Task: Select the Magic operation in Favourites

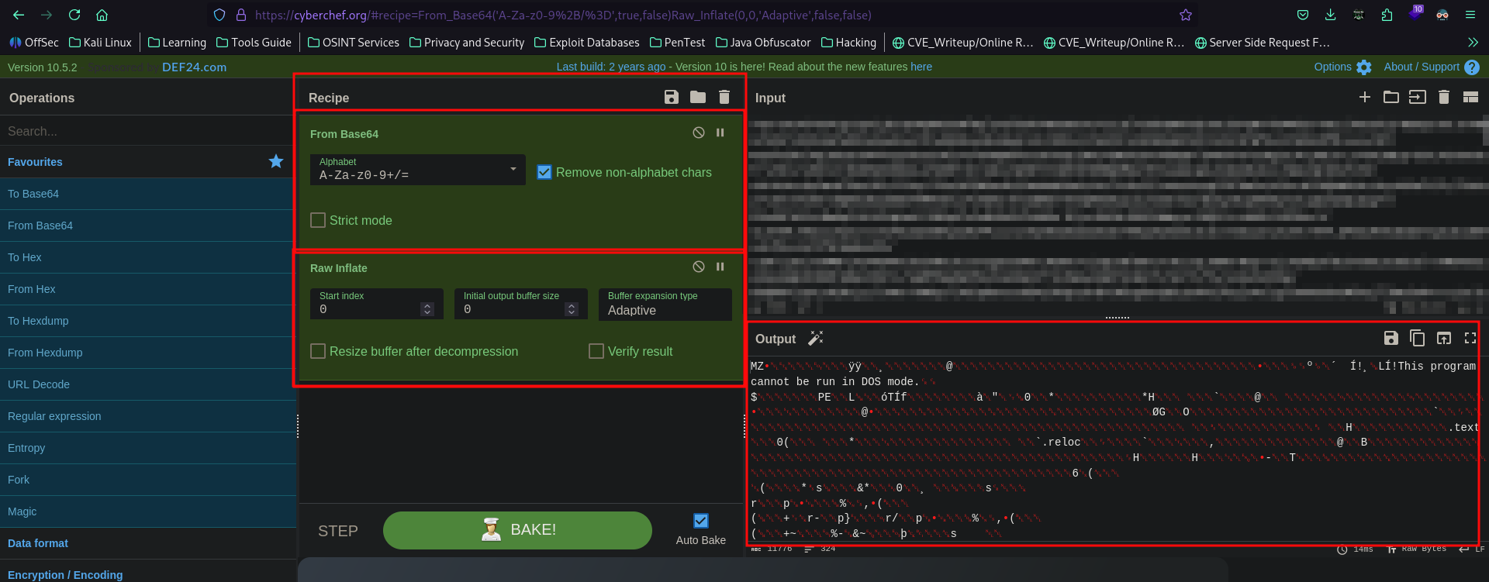Action: point(22,511)
